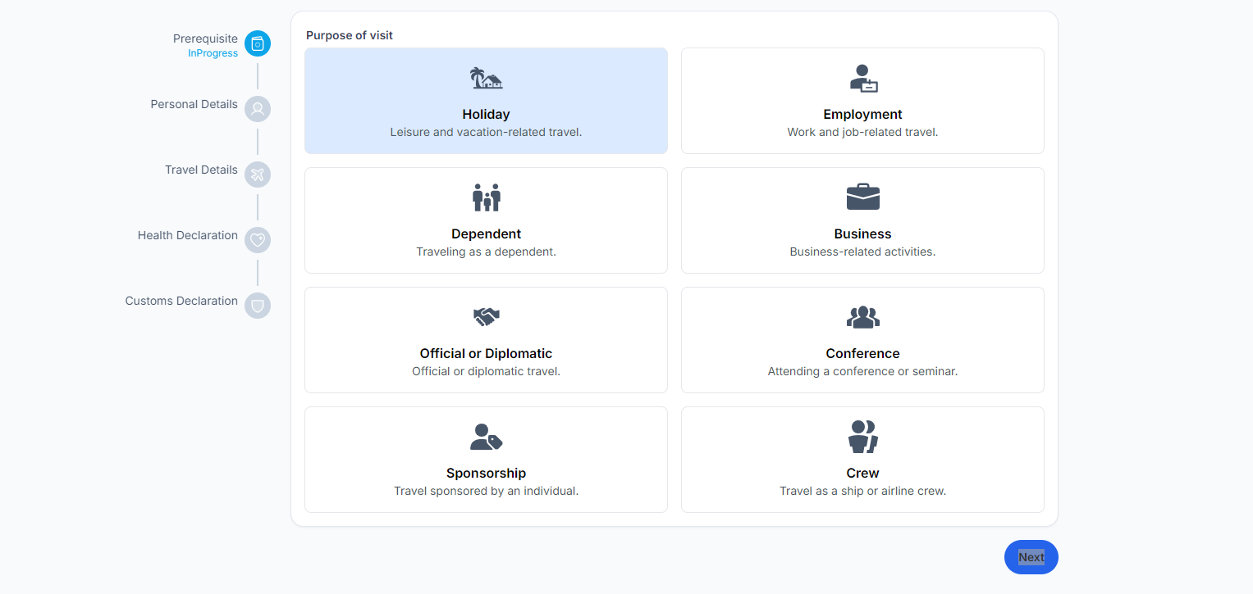The width and height of the screenshot is (1253, 594).
Task: Click the Sponsorship person tag icon
Action: coord(486,437)
